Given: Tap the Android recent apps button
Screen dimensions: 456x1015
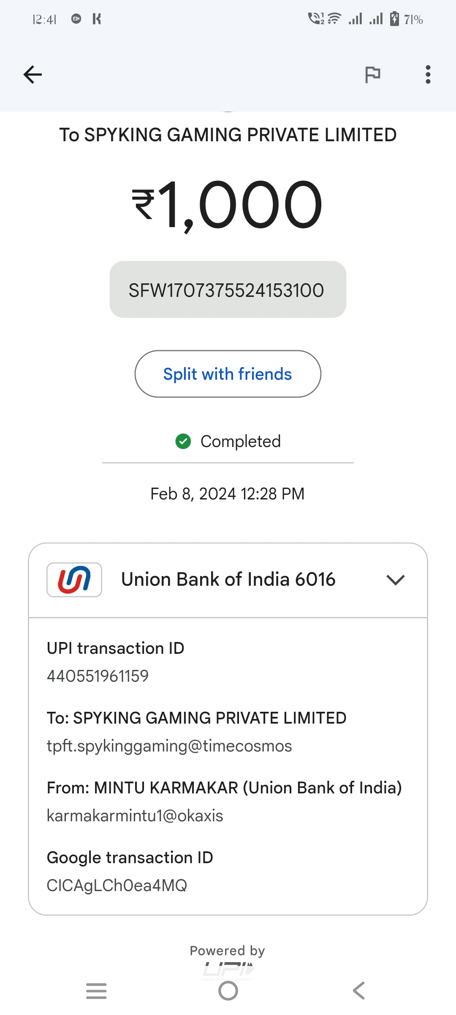Looking at the screenshot, I should pos(96,990).
